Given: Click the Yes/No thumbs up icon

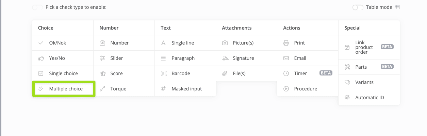Looking at the screenshot, I should point(41,58).
